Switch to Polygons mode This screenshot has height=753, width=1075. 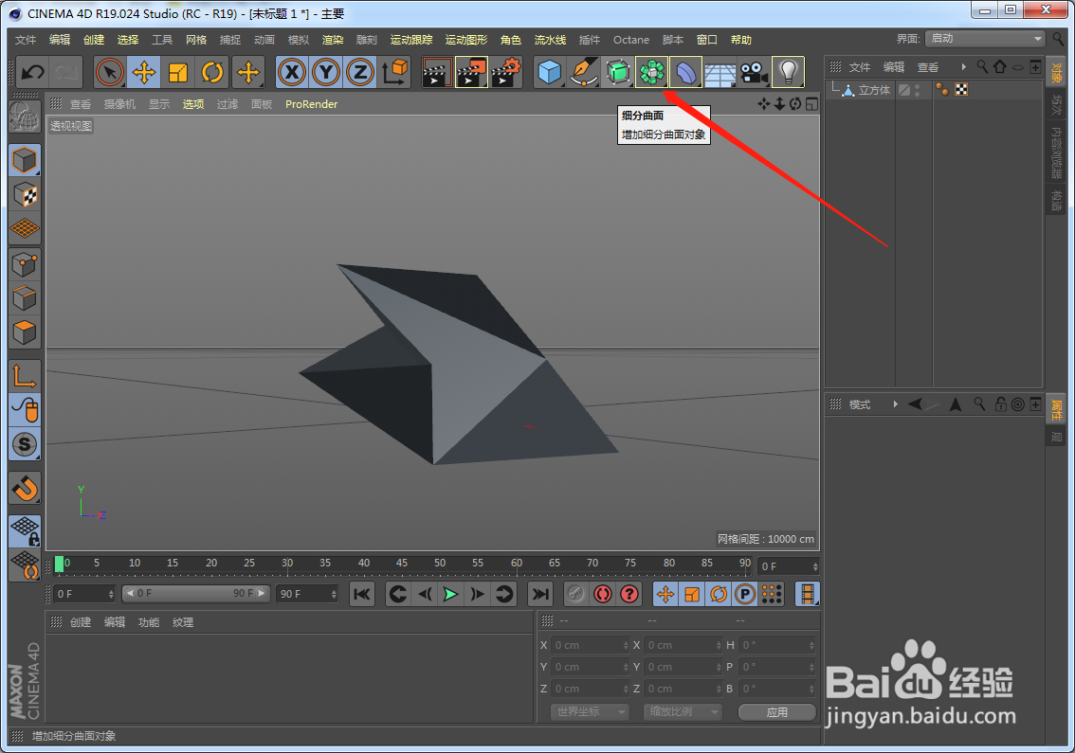pos(25,333)
